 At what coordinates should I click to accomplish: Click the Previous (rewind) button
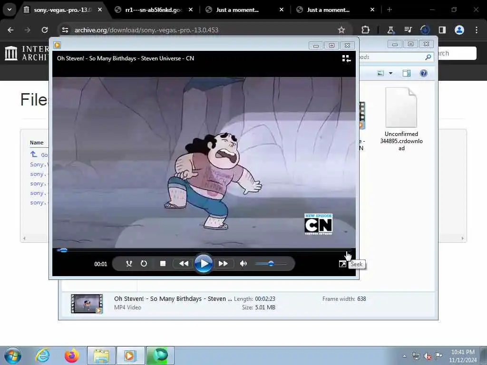pyautogui.click(x=184, y=264)
